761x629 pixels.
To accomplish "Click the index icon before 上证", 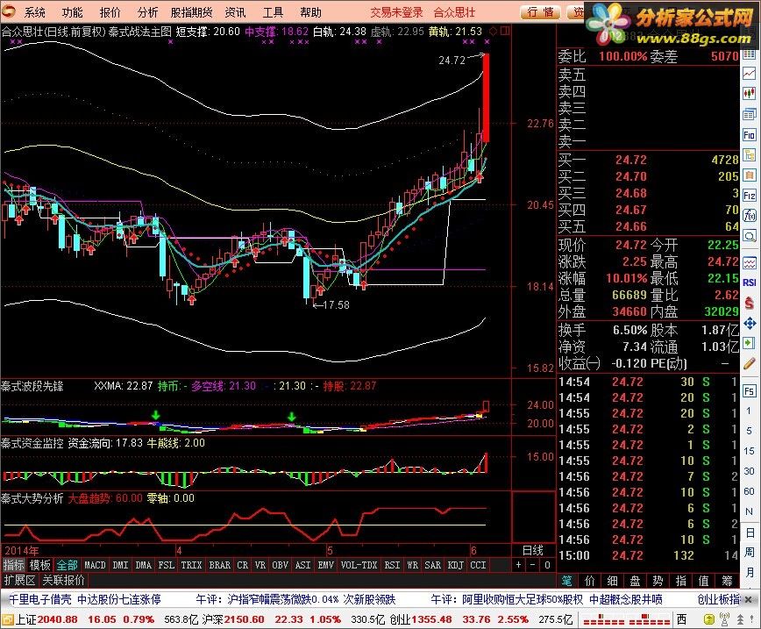I will click(7, 619).
